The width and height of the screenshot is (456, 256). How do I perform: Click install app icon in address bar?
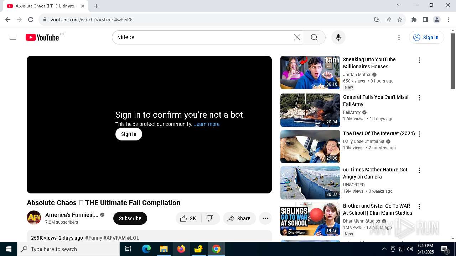pos(377,20)
